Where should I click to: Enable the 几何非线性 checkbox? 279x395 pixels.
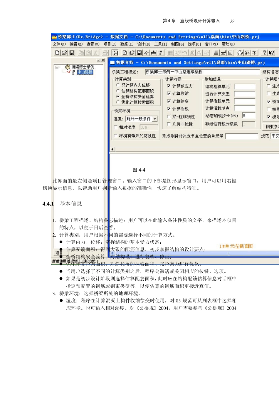pyautogui.click(x=169, y=124)
